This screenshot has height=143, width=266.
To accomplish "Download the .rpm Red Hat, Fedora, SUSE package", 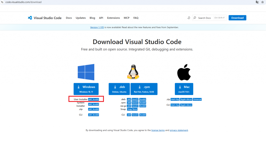I will click(144, 89).
